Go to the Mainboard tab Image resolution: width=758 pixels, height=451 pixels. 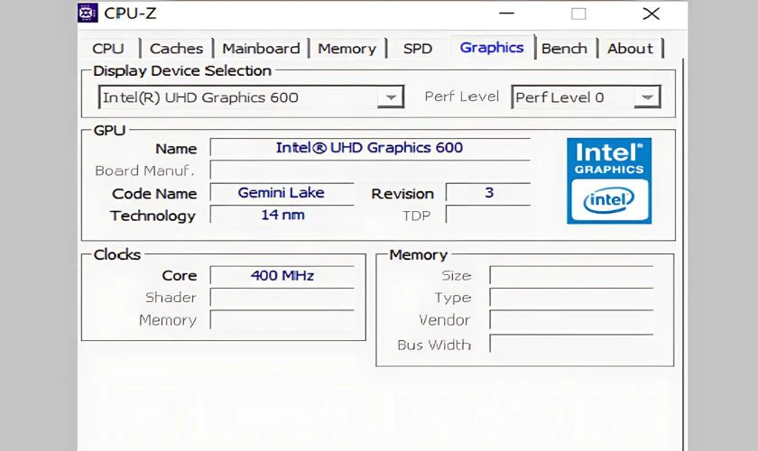click(x=261, y=49)
